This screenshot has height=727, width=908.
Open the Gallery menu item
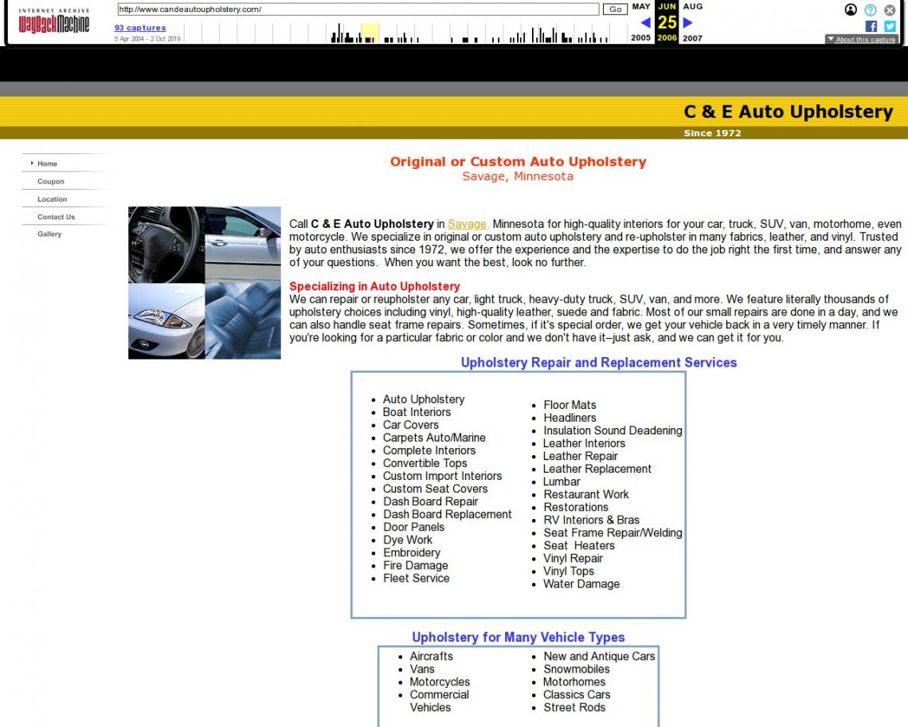coord(49,234)
